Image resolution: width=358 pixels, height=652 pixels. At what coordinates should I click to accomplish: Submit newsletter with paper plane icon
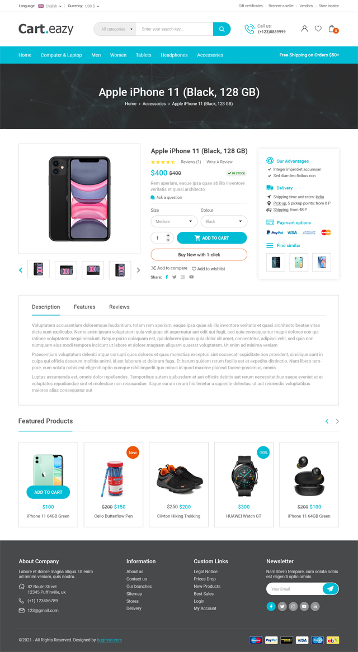click(x=331, y=589)
